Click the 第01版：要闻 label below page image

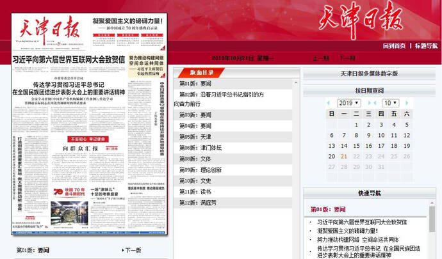coord(33,250)
